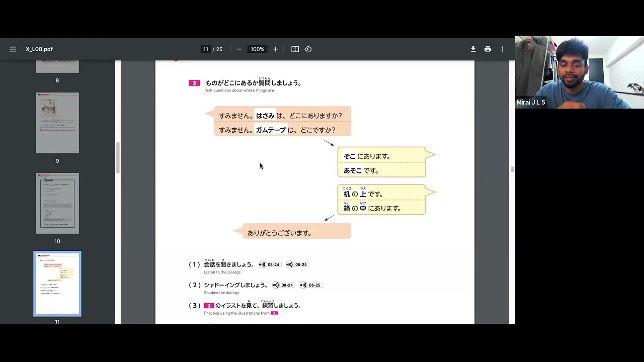Viewport: 644px width, 362px height.
Task: Click the thumbnail sidebar scrollbar
Action: [118, 157]
